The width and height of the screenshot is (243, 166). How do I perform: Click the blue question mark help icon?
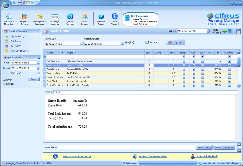[55, 156]
